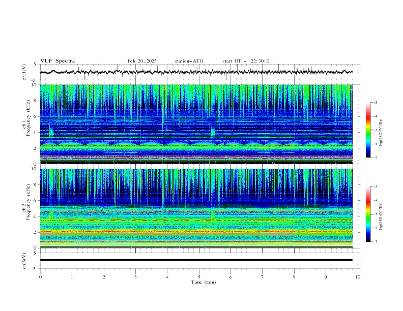Viewport: 403px width, 311px height.
Task: Click the "-4" tick on the ch.2 colorbar
Action: click(375, 200)
